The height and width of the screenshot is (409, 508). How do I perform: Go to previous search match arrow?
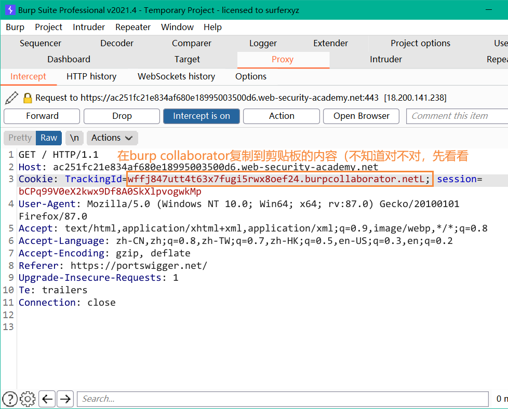(47, 399)
